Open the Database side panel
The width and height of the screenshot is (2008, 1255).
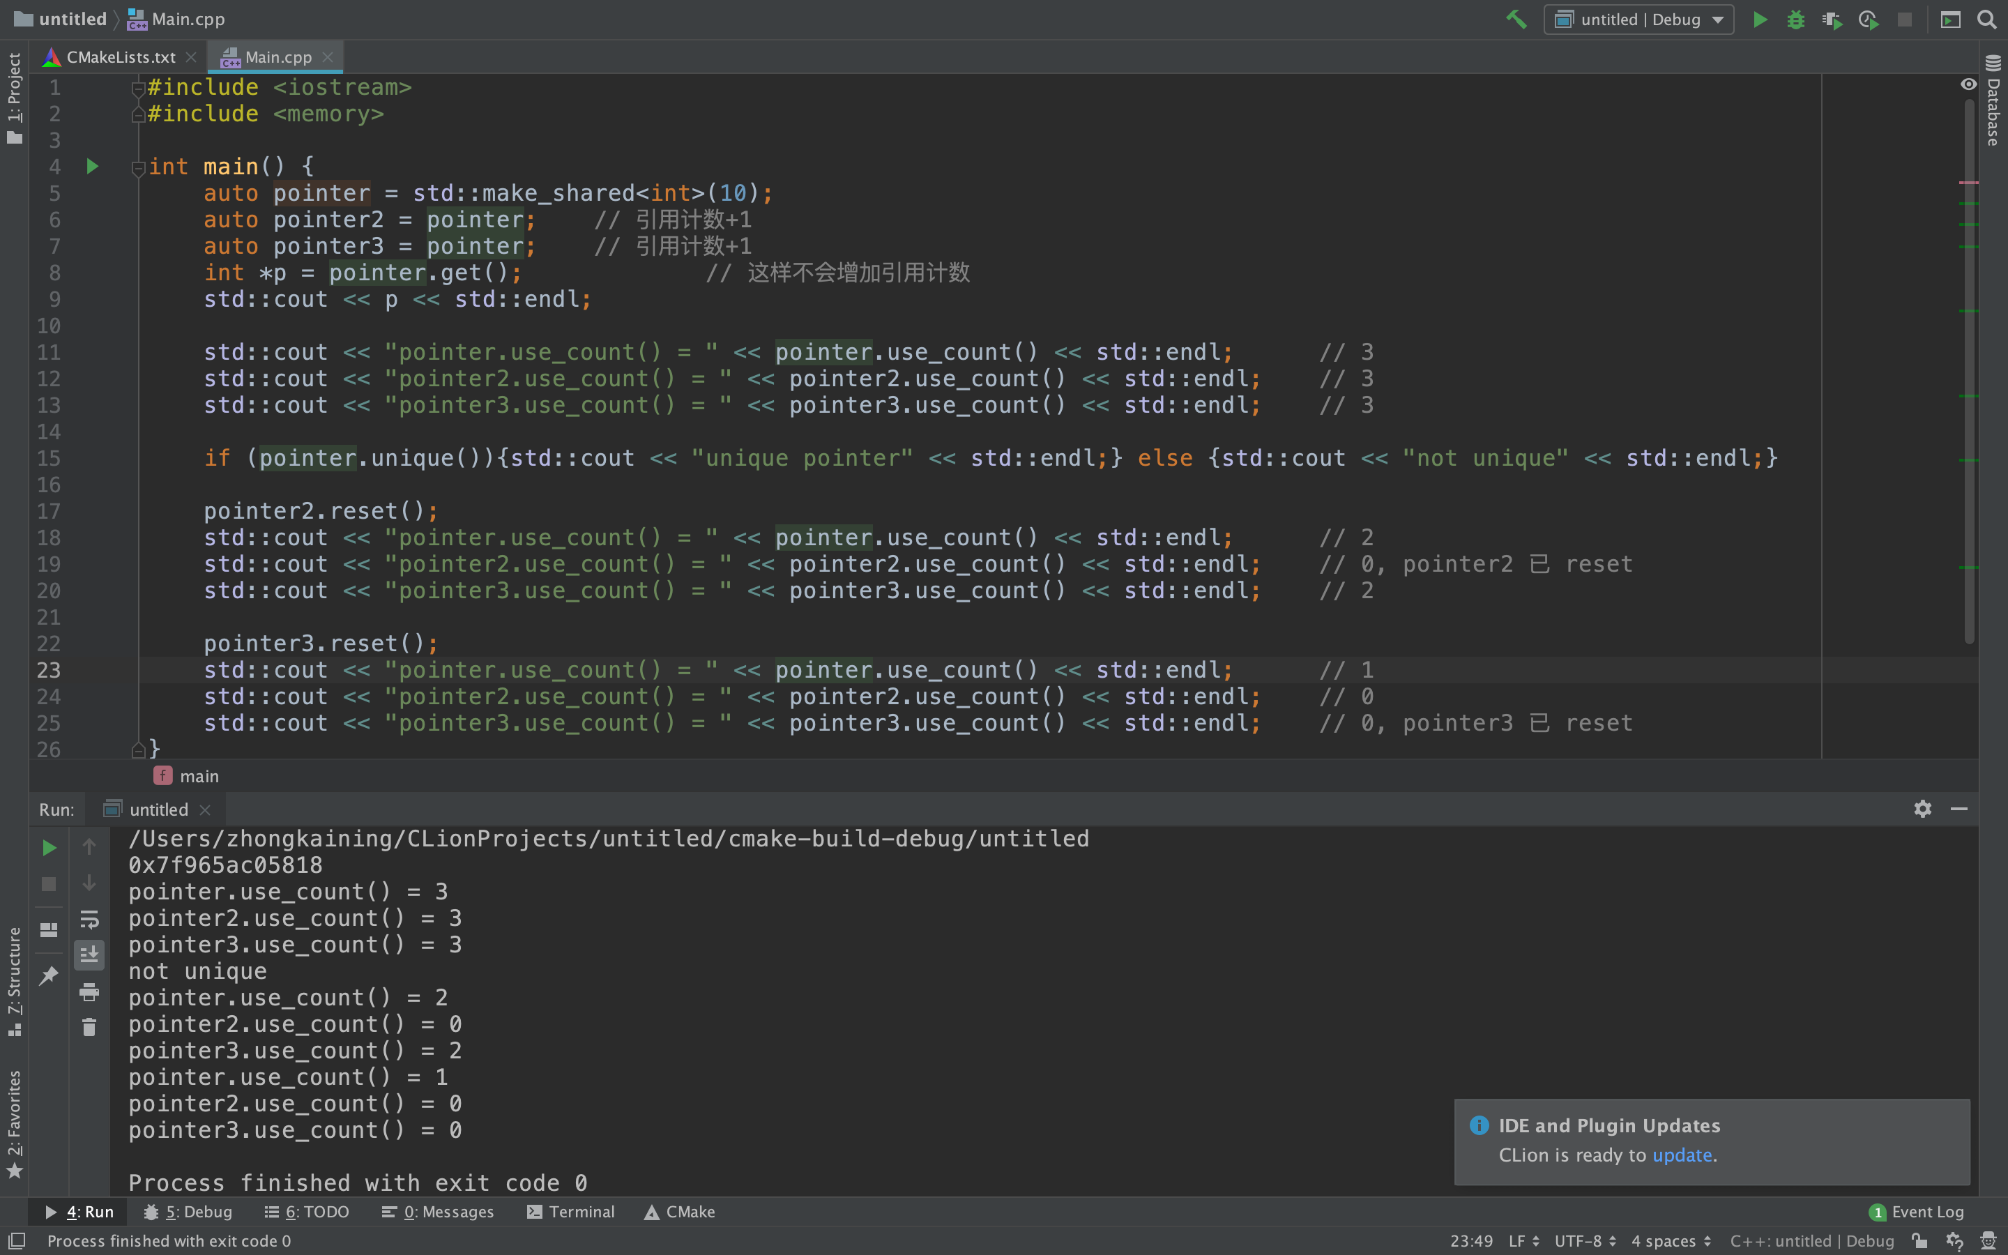click(1993, 101)
